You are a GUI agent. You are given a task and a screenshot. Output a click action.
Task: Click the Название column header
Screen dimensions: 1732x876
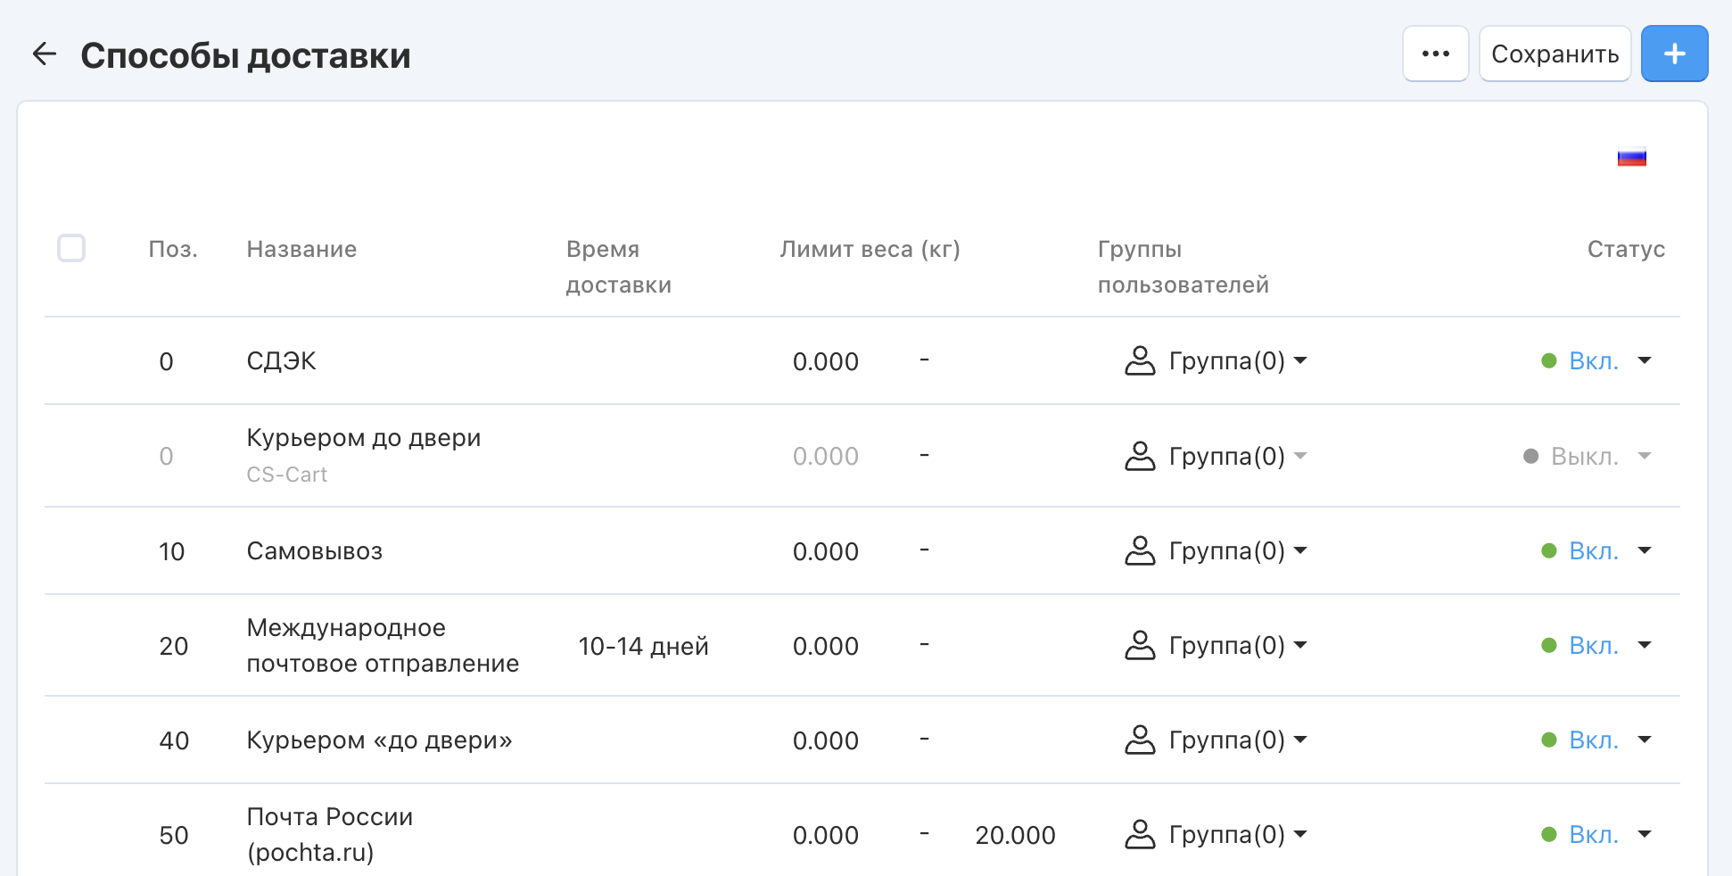(301, 249)
